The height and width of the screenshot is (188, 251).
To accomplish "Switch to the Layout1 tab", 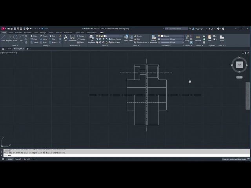I will coord(18,159).
